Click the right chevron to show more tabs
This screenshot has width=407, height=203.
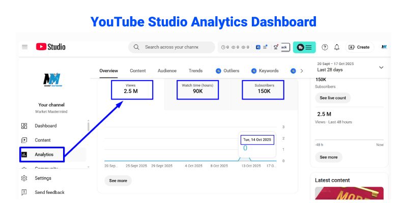coord(302,71)
